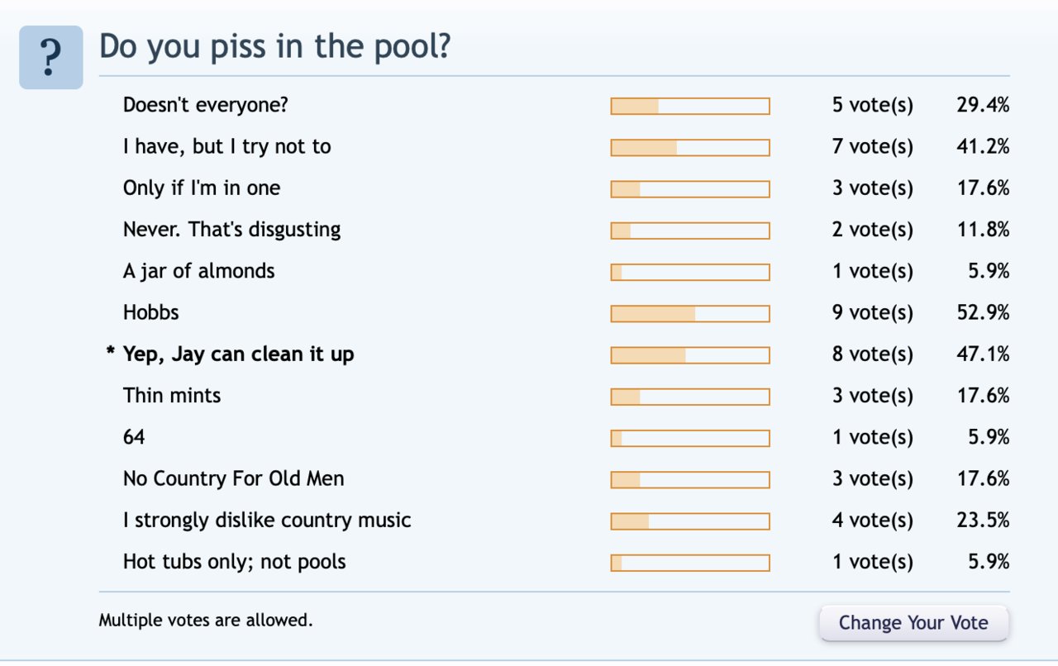Click the 'I strongly dislike country music' option
This screenshot has width=1058, height=666.
[x=267, y=521]
